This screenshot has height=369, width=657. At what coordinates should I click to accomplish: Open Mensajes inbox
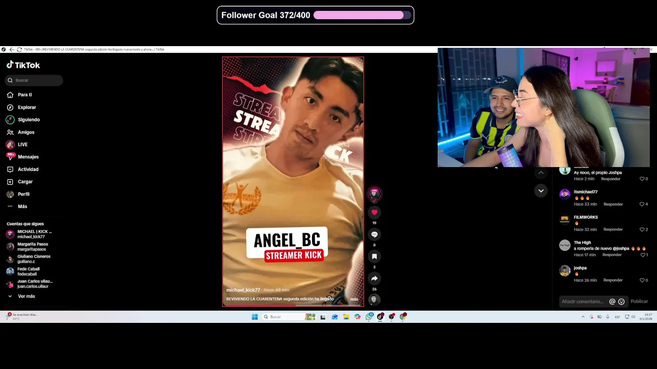pos(23,157)
